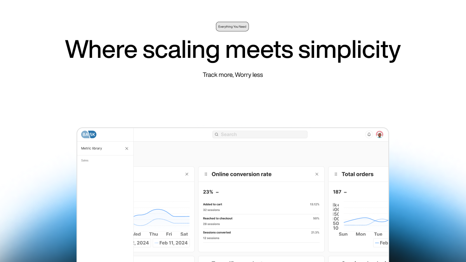Click the notification bell icon
466x262 pixels.
(x=369, y=134)
